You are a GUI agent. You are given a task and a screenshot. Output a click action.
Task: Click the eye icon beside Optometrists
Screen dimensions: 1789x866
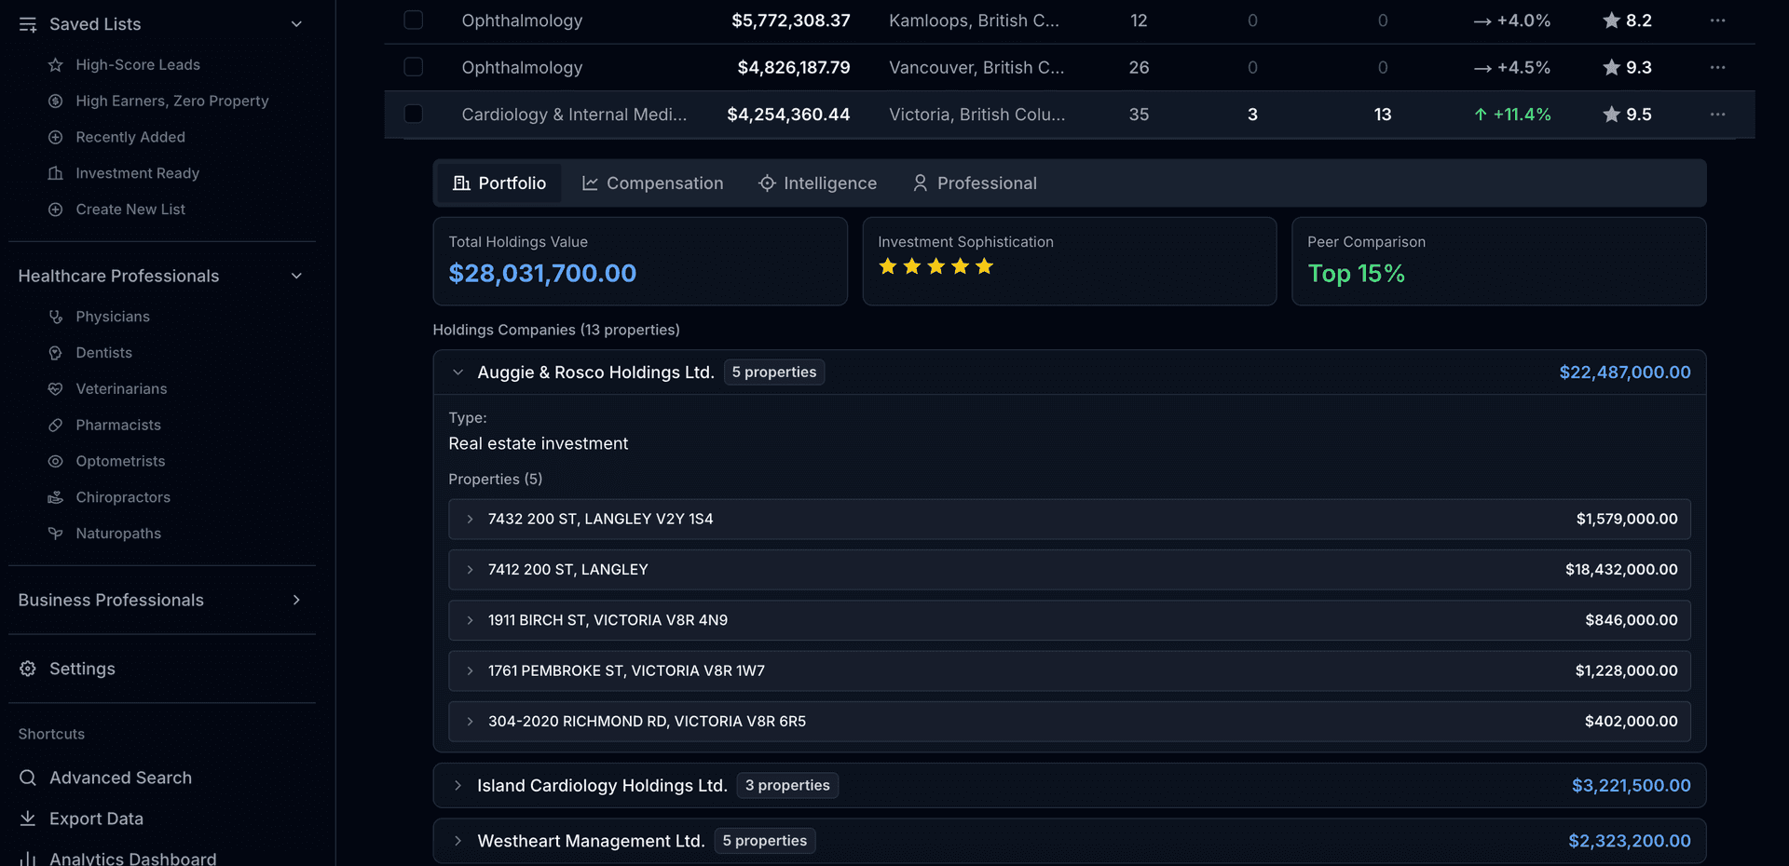tap(56, 462)
